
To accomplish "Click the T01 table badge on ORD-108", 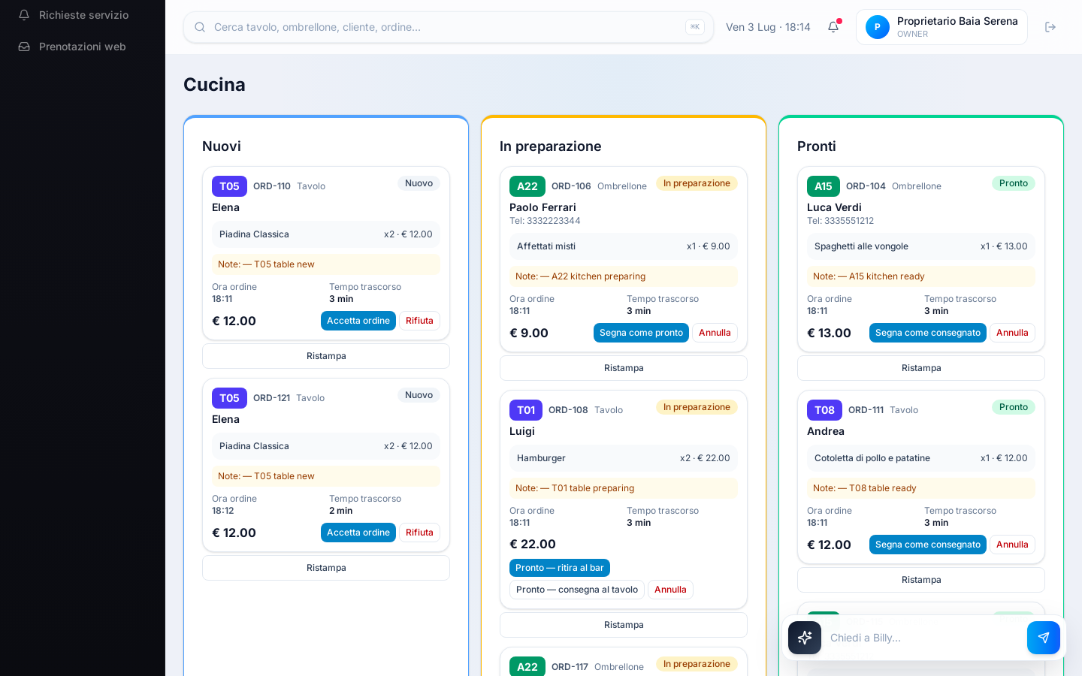I will click(x=526, y=410).
